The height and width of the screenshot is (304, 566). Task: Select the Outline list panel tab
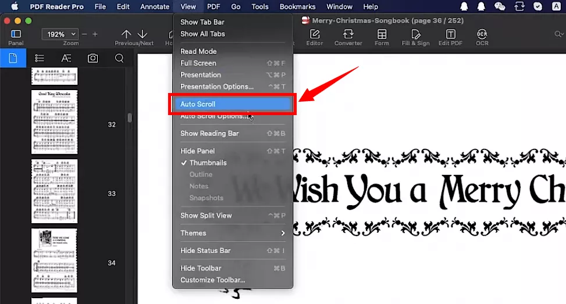40,58
